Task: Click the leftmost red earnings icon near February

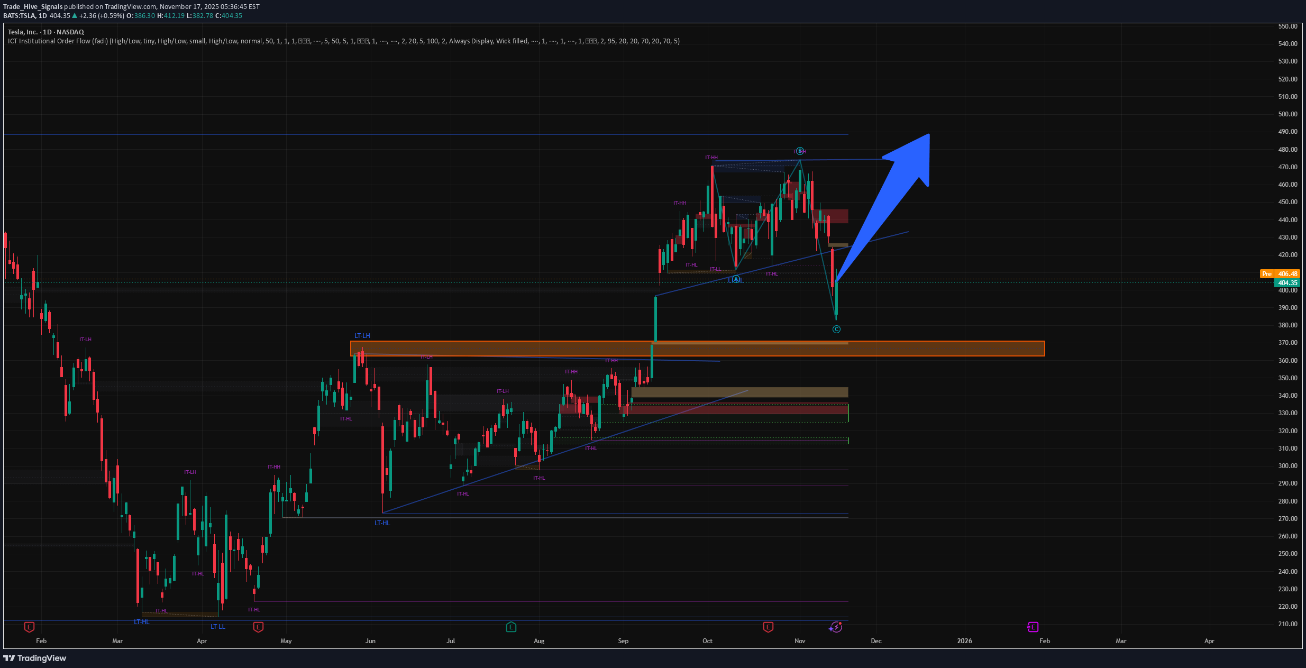Action: click(30, 627)
